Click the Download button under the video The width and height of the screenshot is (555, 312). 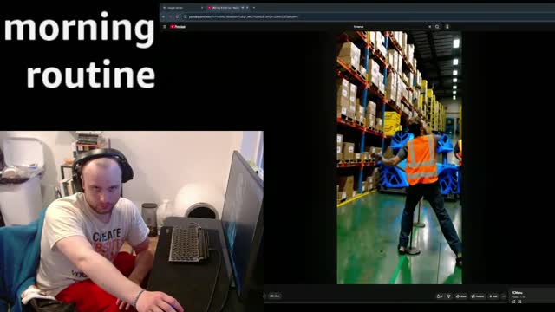478,296
